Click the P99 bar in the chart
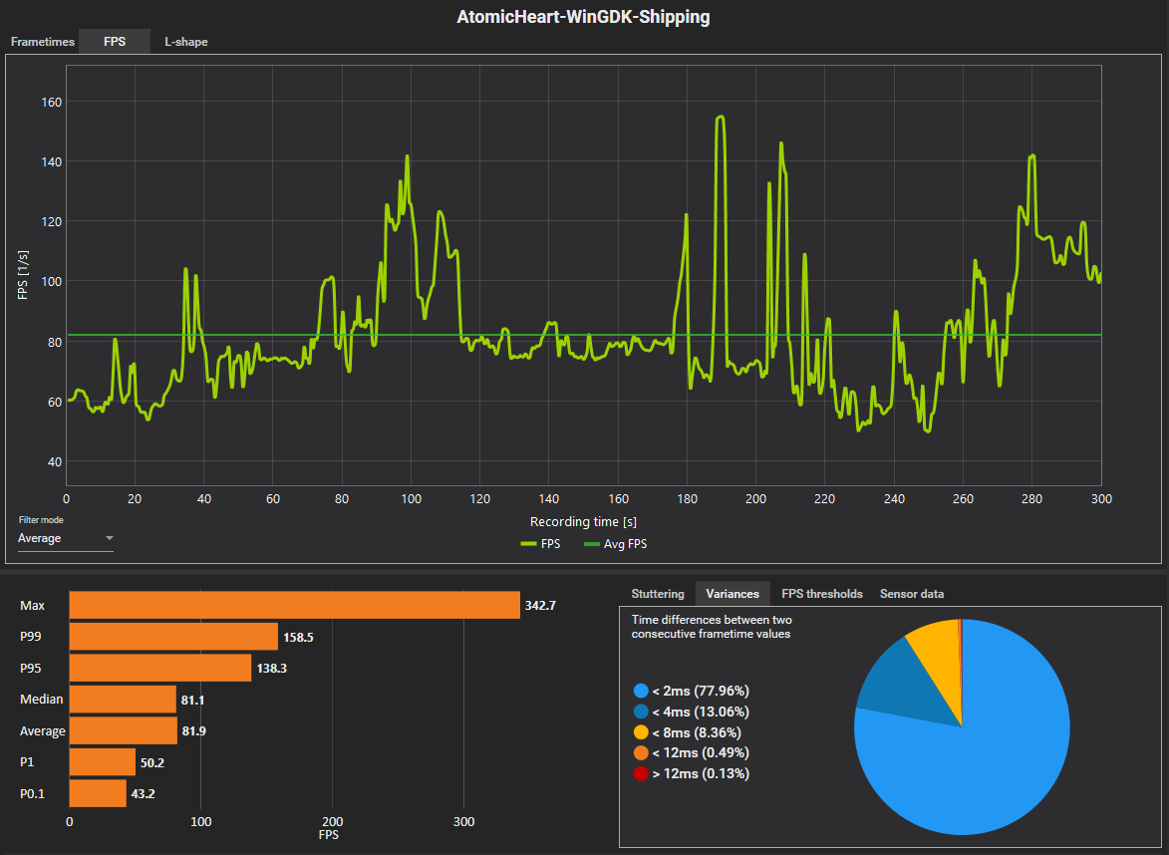This screenshot has height=855, width=1169. click(173, 637)
